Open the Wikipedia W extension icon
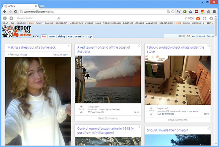This screenshot has height=147, width=219. (x=179, y=12)
